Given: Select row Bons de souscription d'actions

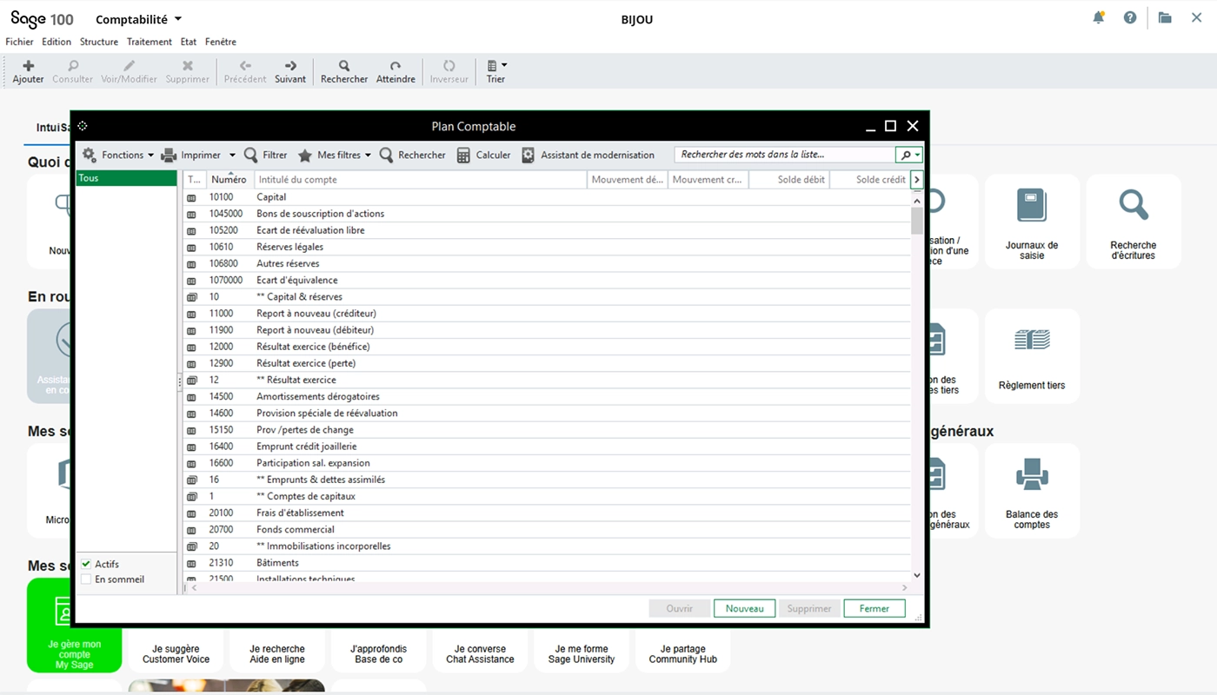Looking at the screenshot, I should tap(547, 214).
